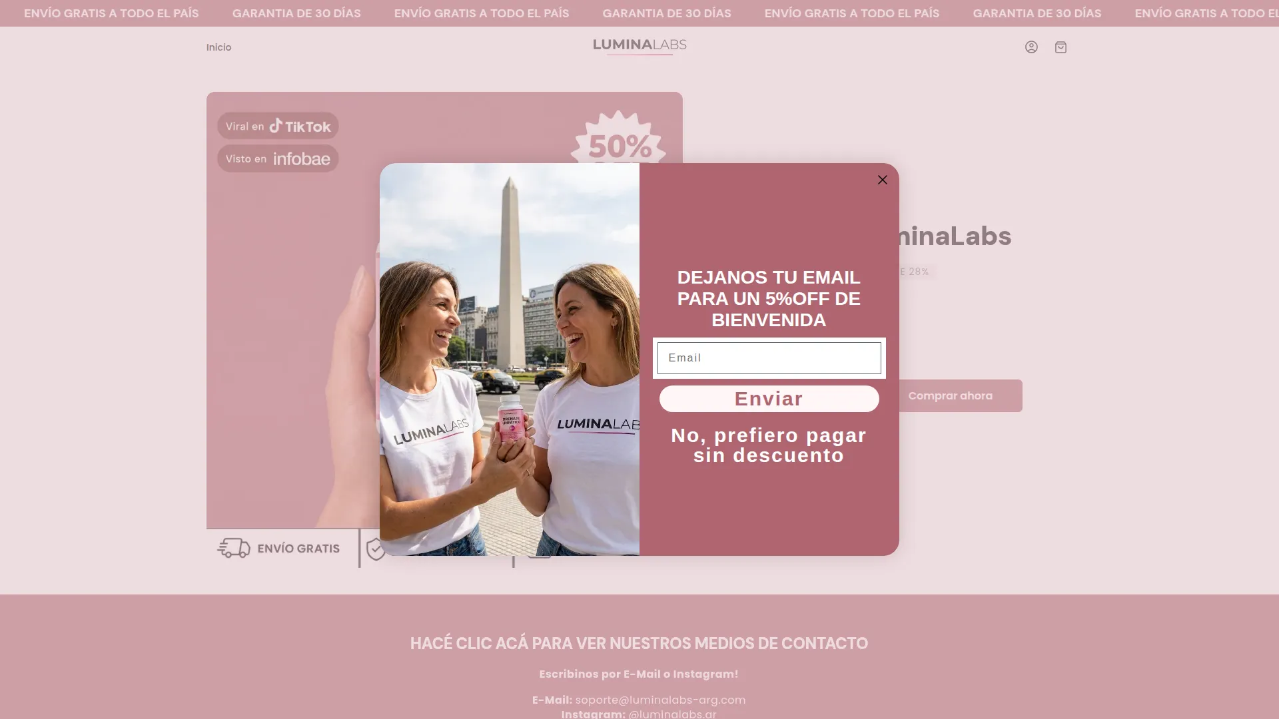Click 'Escribinos por E-Mail o Instagram!' text

(x=639, y=674)
